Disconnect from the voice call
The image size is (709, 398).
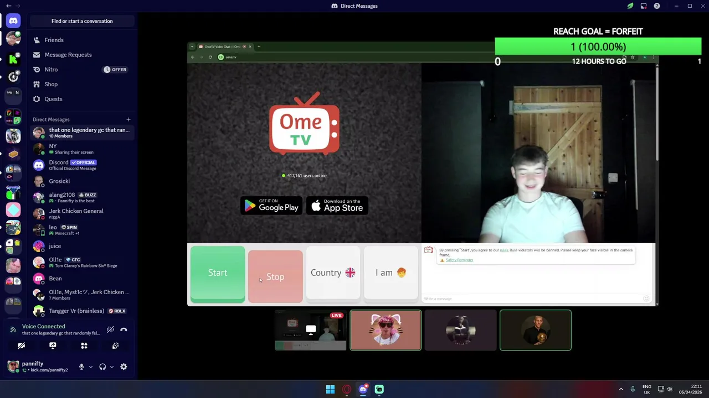click(x=124, y=329)
